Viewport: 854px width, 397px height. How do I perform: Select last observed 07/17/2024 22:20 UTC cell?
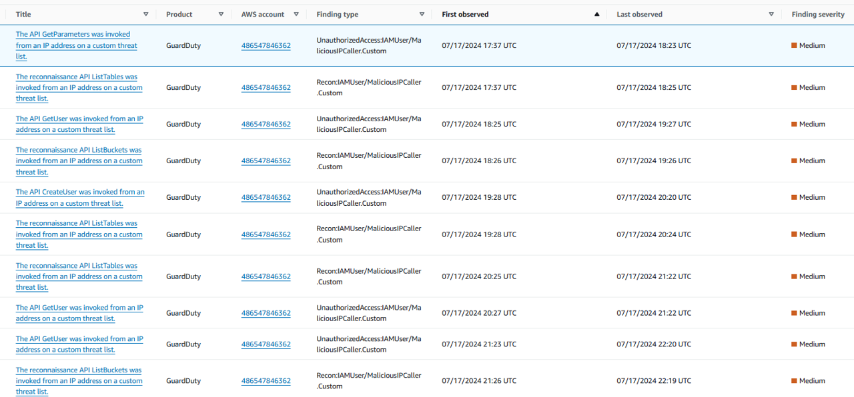[654, 344]
